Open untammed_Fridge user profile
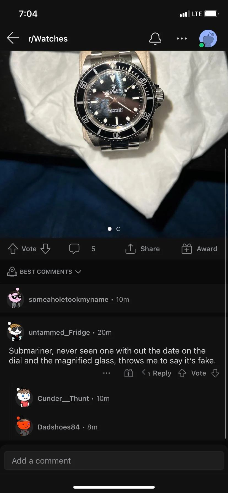The width and height of the screenshot is (228, 493). point(59,332)
